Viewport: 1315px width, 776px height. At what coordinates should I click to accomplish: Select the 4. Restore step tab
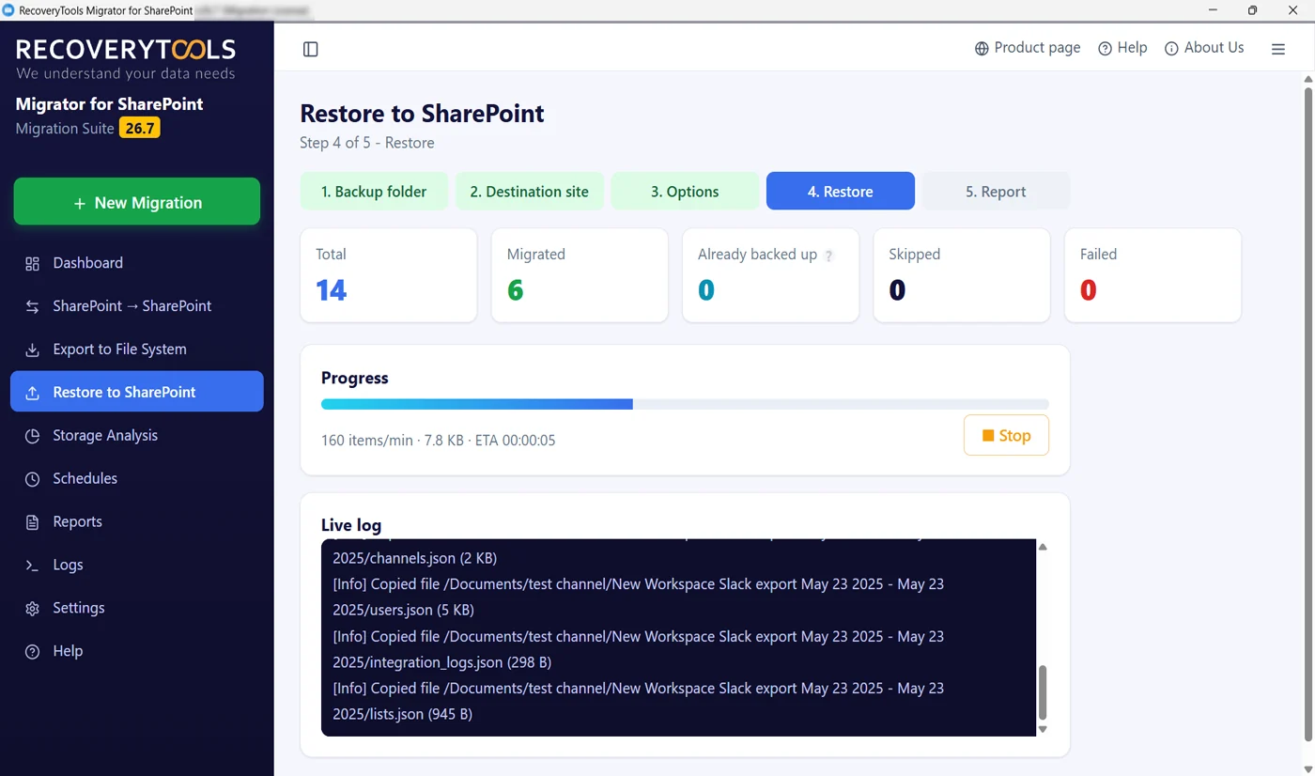tap(841, 191)
